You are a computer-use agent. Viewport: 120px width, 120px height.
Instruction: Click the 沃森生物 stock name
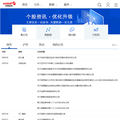[22, 63]
